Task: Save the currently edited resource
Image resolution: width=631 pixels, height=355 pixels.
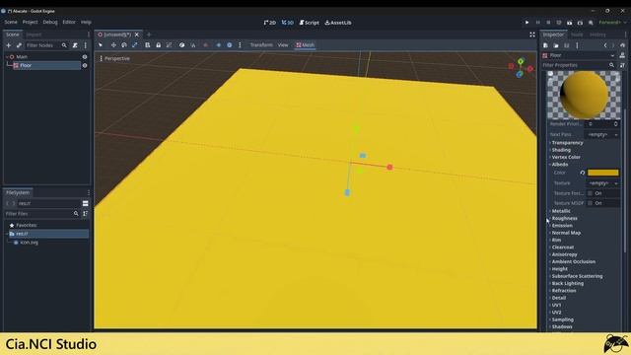Action: 567,45
